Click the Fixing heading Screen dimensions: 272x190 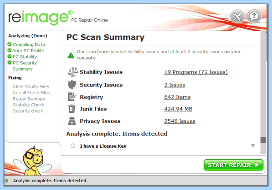(15, 78)
